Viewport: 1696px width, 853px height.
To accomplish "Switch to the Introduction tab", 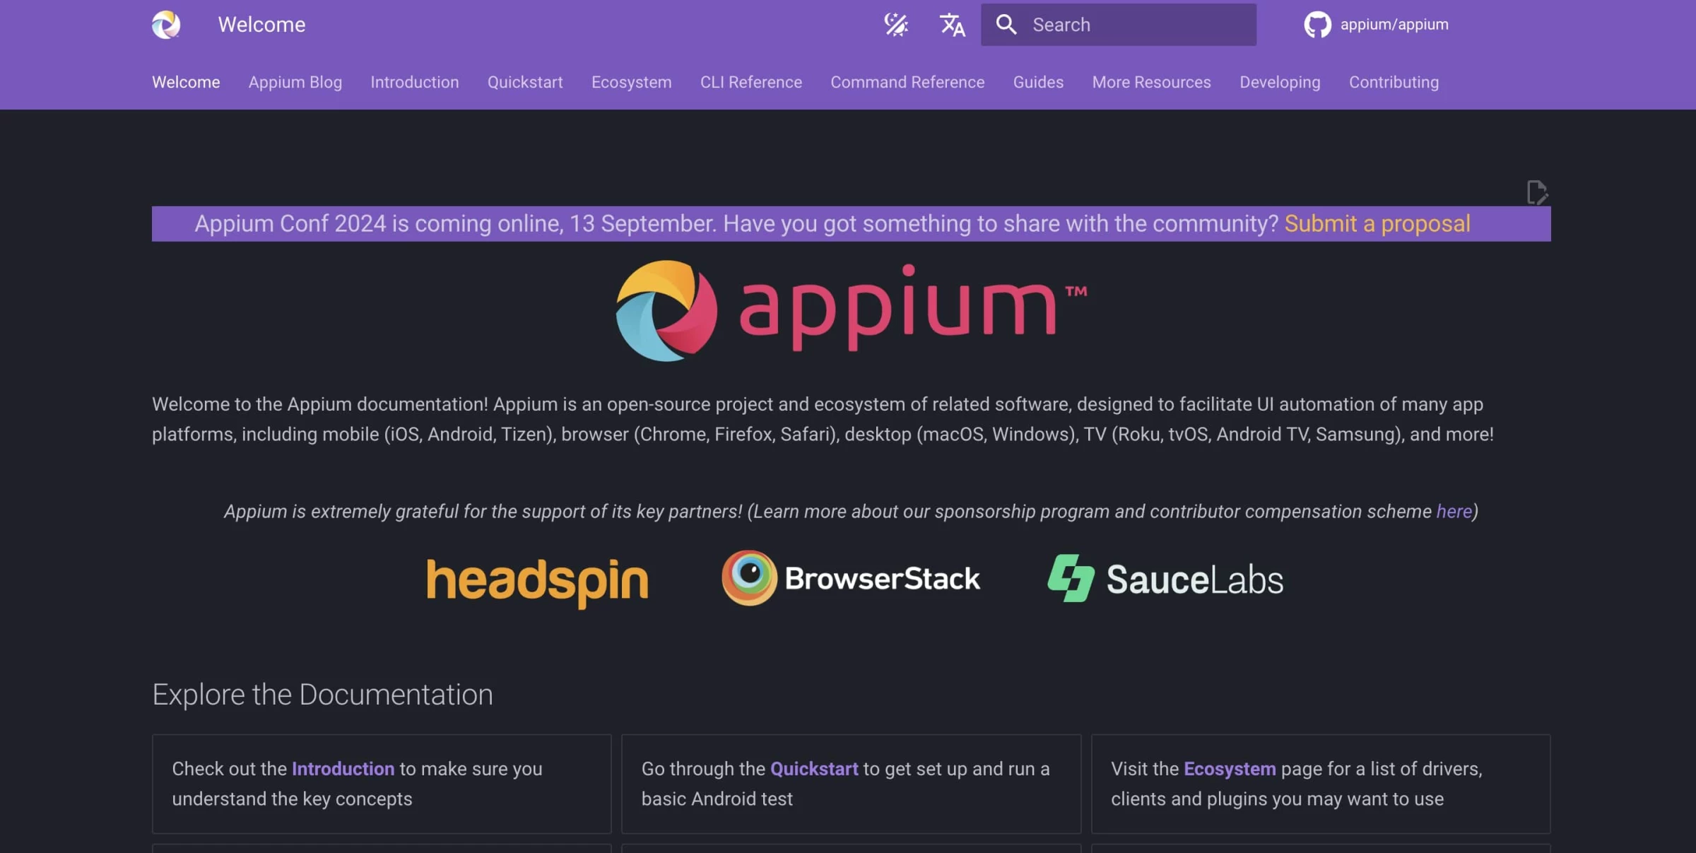I will pos(415,82).
